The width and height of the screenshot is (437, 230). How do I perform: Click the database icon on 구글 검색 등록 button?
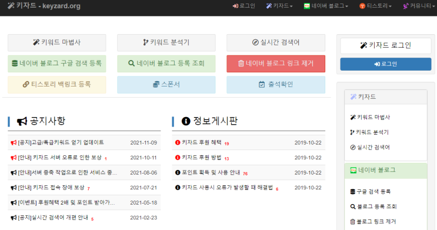click(x=15, y=64)
